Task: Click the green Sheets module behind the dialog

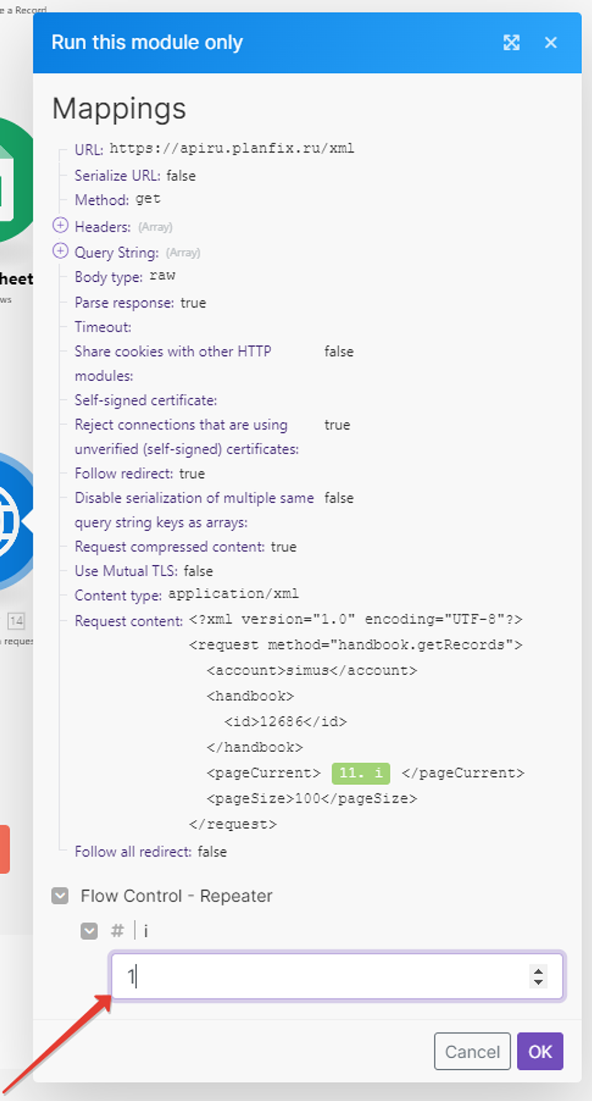Action: (16, 179)
